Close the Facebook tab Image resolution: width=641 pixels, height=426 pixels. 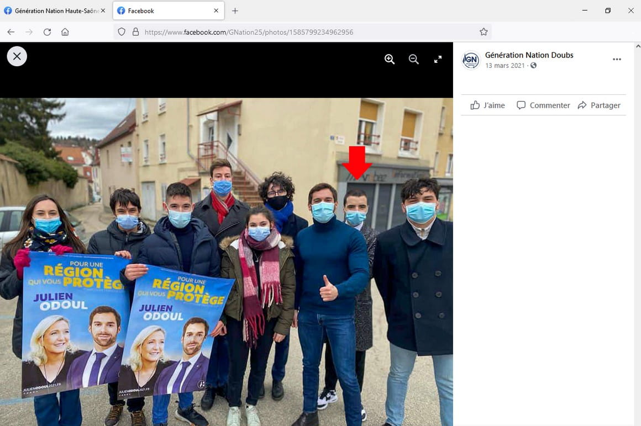(216, 10)
